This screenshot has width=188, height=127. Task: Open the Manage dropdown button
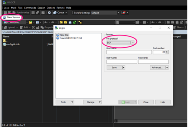tap(92, 102)
